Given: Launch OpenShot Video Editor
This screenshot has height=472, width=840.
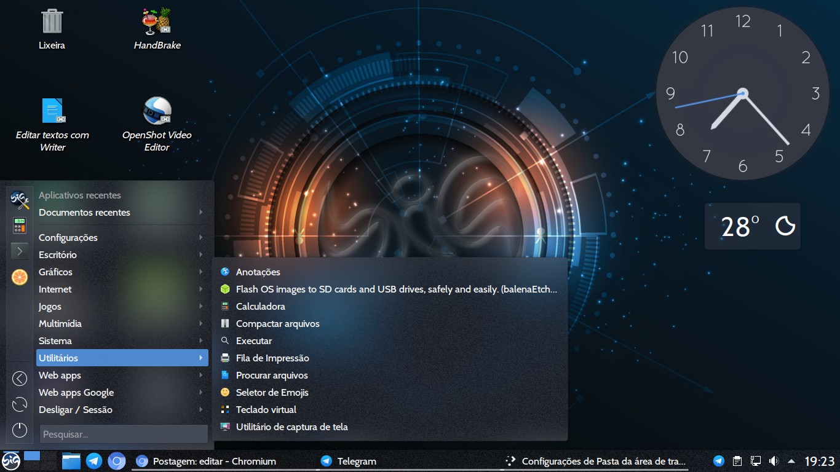Looking at the screenshot, I should [156, 111].
